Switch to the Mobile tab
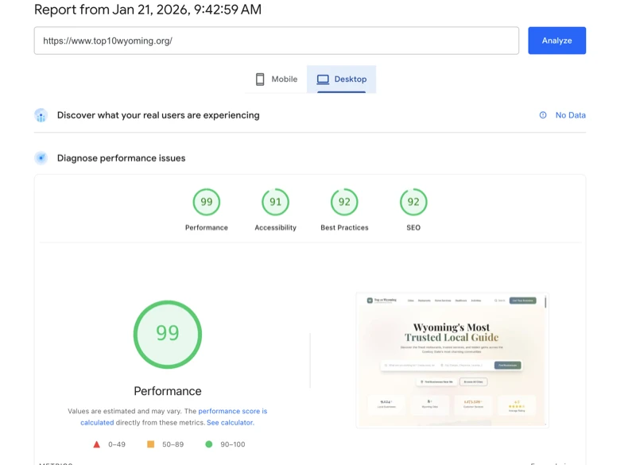This screenshot has height=465, width=636. pyautogui.click(x=274, y=79)
